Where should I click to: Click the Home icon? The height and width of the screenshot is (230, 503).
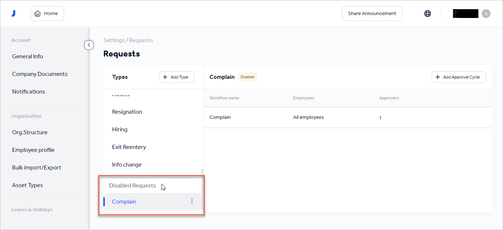pos(38,13)
